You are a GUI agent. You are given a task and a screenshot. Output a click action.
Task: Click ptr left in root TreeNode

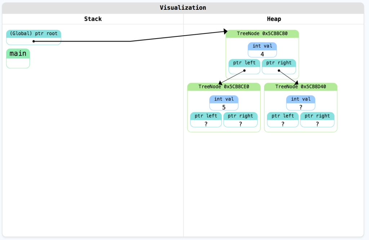click(x=244, y=63)
